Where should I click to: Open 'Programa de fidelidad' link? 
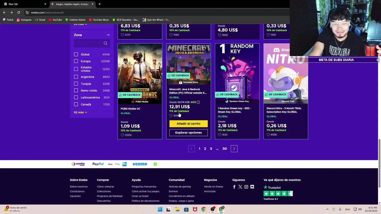[x=110, y=196]
